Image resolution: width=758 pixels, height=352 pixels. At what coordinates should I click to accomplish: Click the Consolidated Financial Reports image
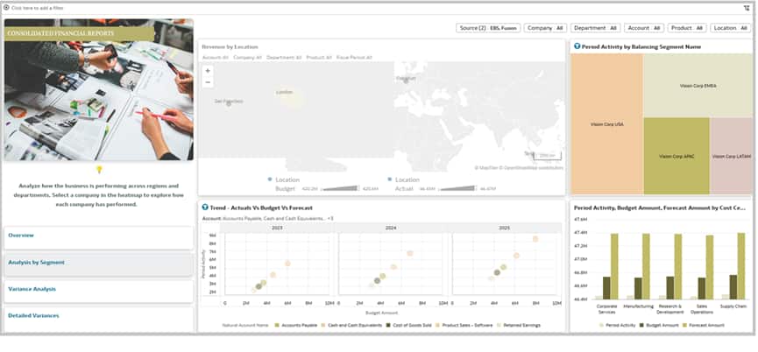click(99, 90)
